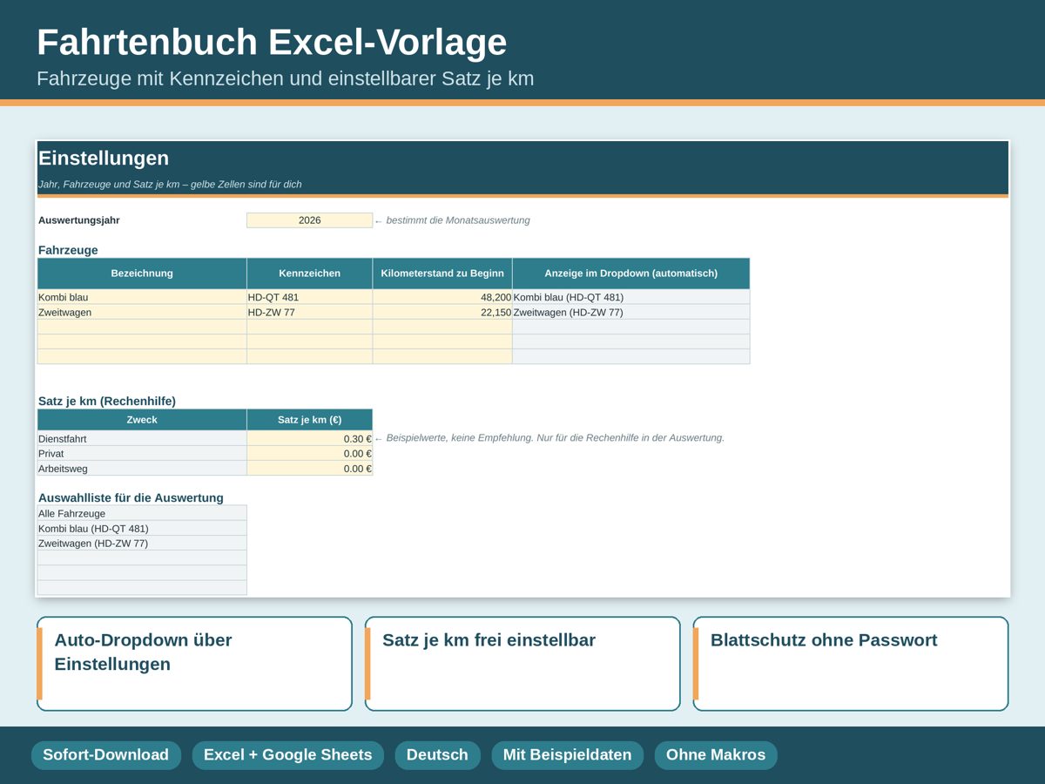Image resolution: width=1045 pixels, height=784 pixels.
Task: Click the "Dienstfahrt" Zweck cell
Action: coord(142,439)
